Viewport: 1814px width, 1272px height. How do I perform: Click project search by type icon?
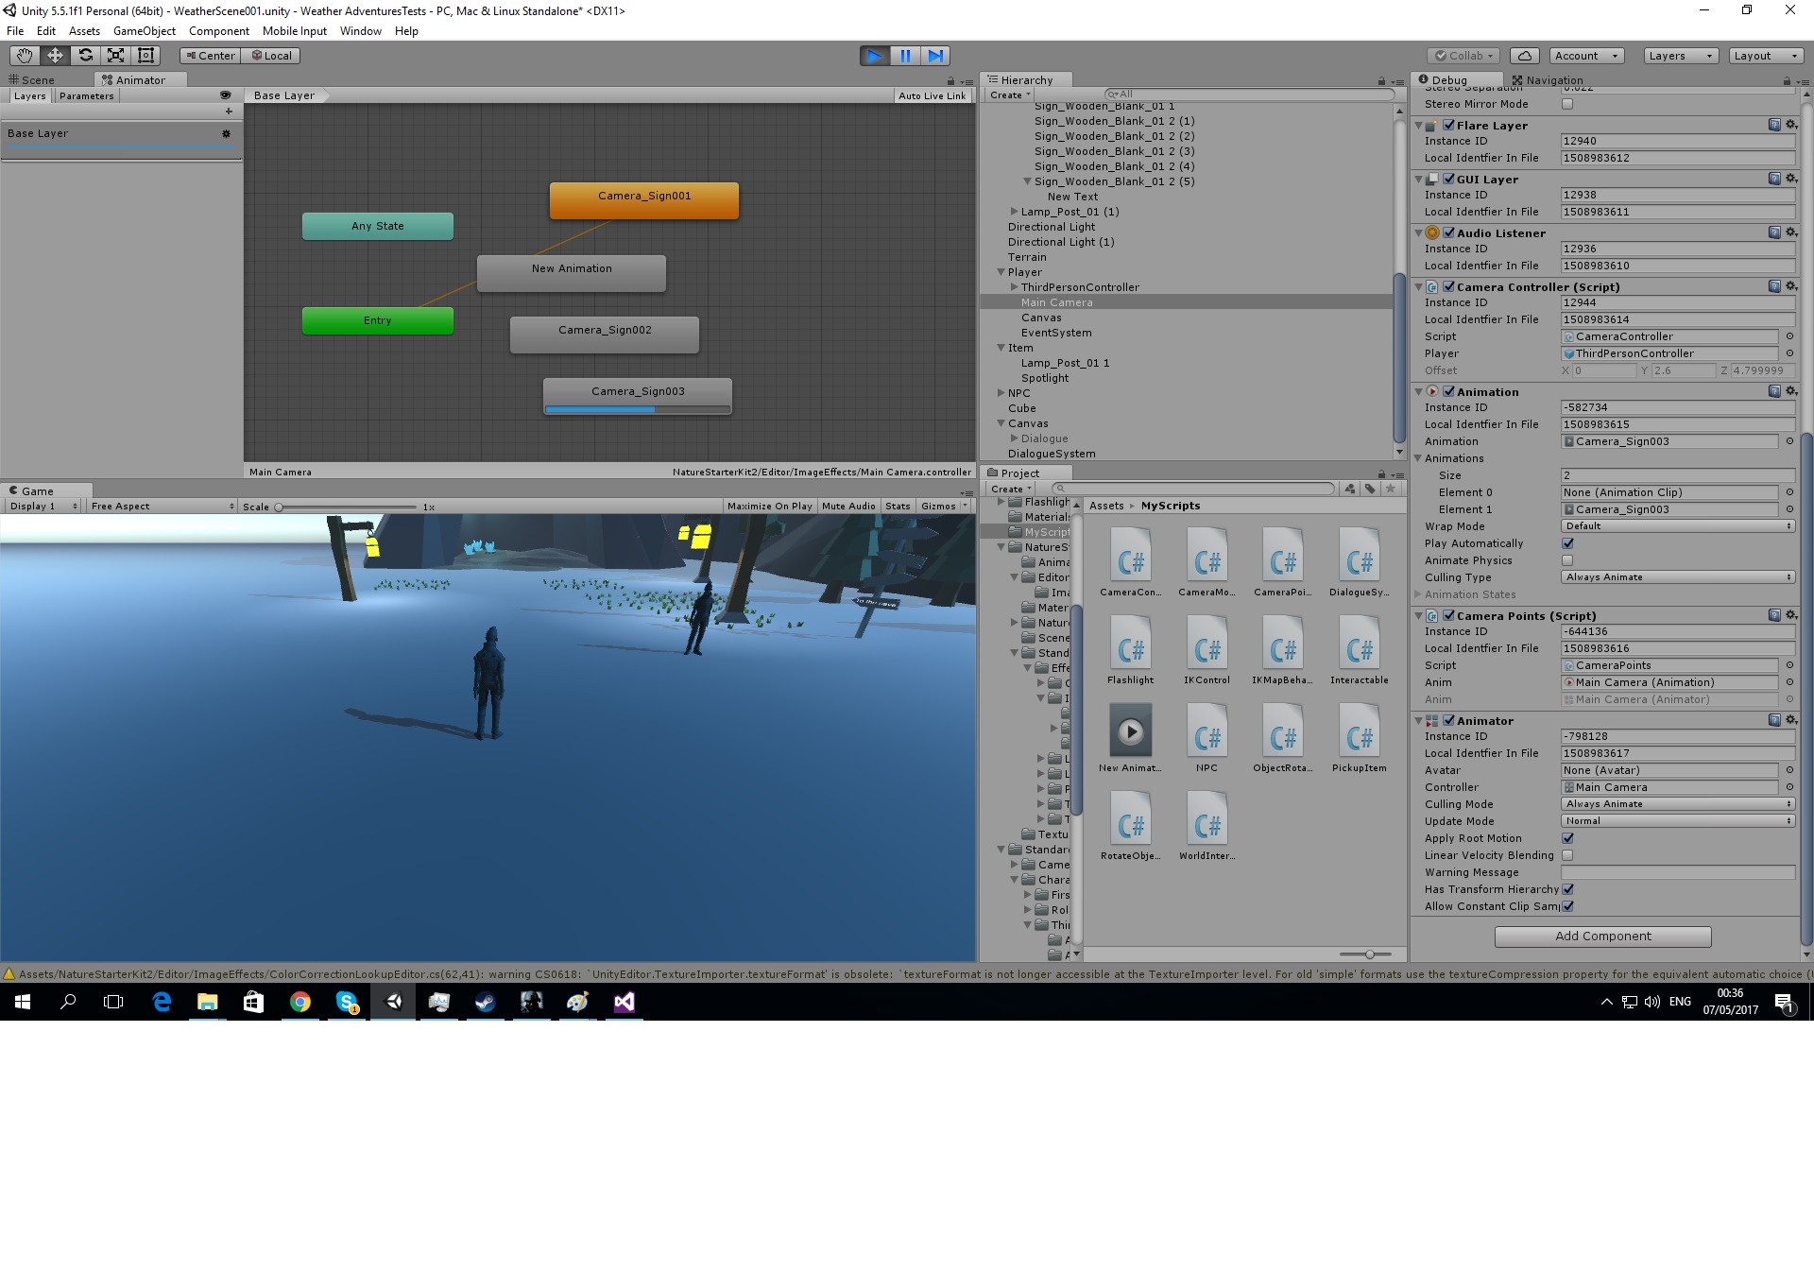[x=1350, y=489]
